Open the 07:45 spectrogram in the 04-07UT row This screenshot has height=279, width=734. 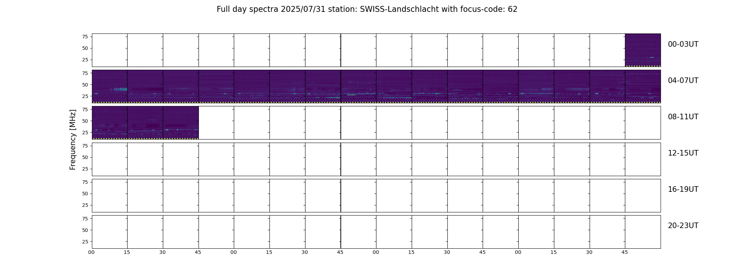click(x=643, y=86)
